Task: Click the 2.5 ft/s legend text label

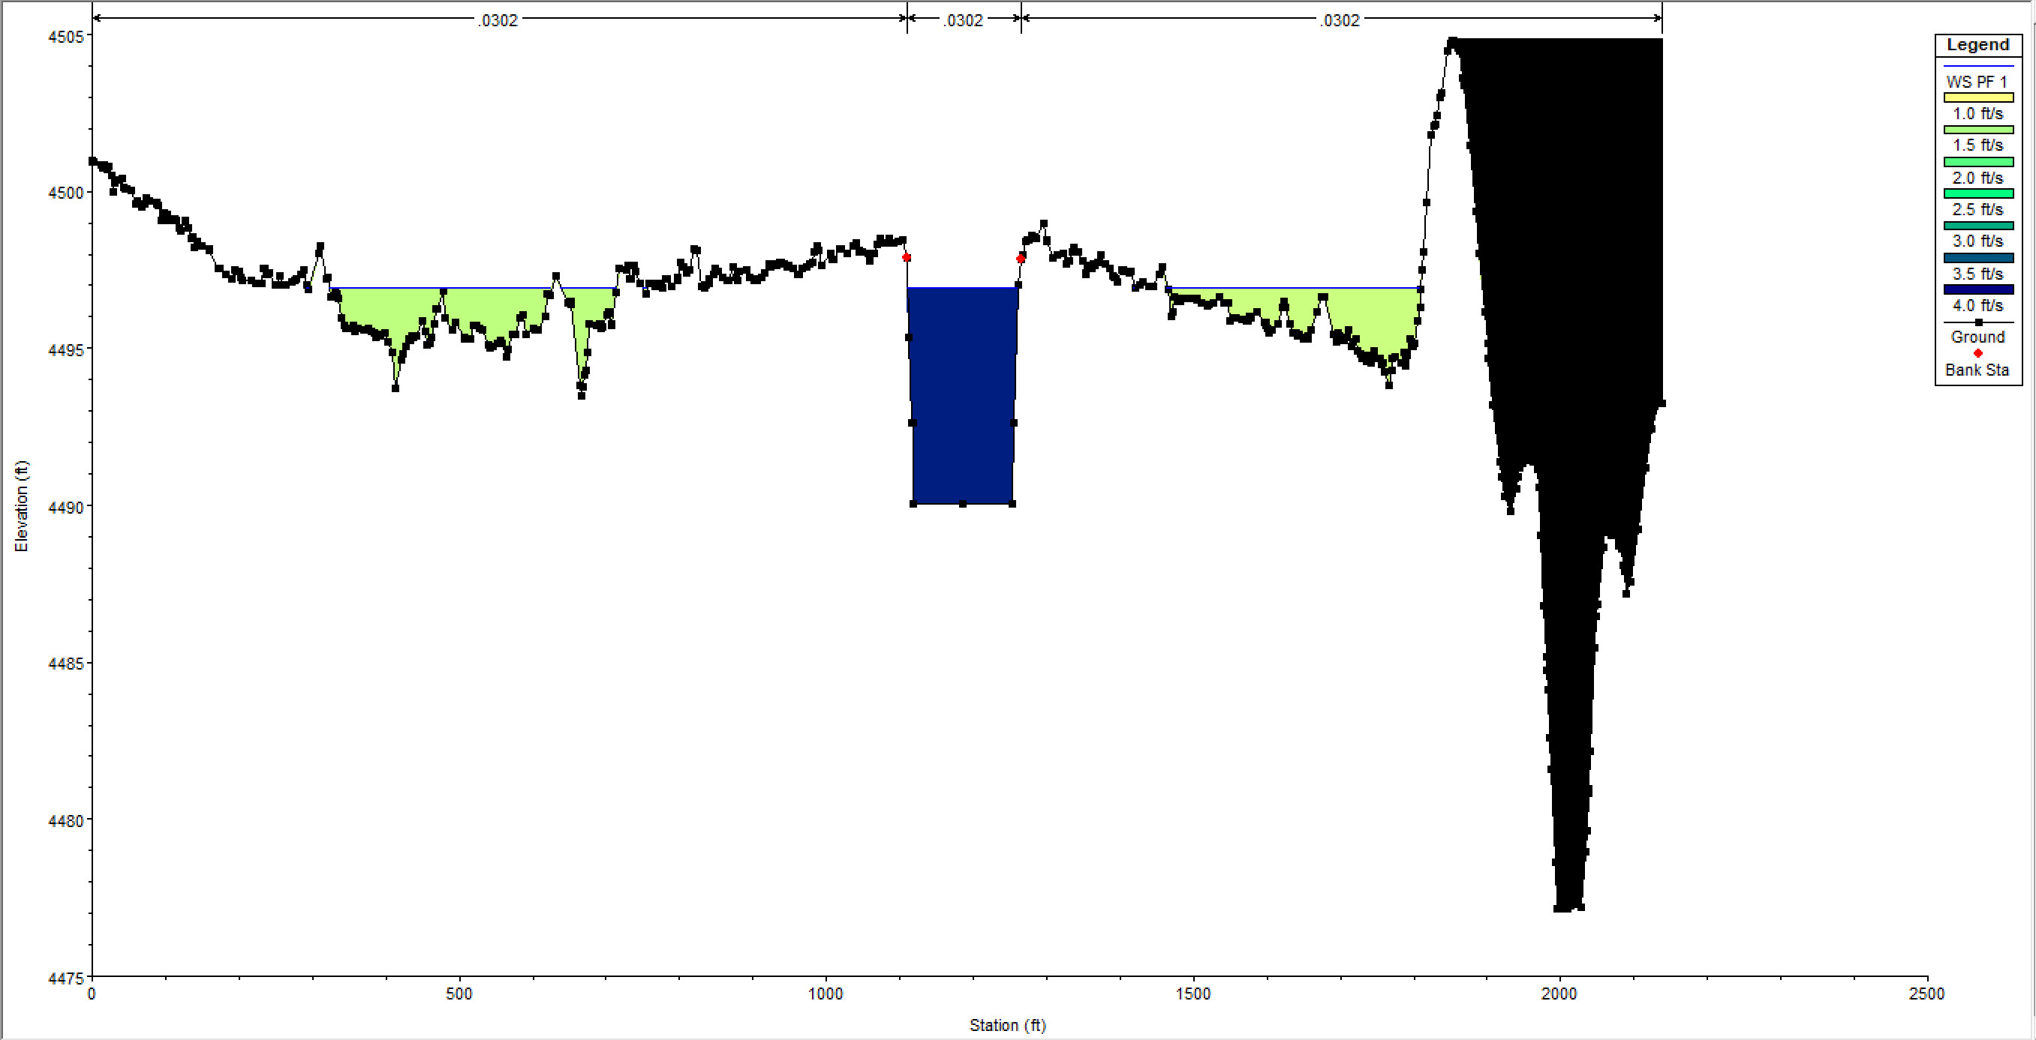Action: tap(1977, 209)
